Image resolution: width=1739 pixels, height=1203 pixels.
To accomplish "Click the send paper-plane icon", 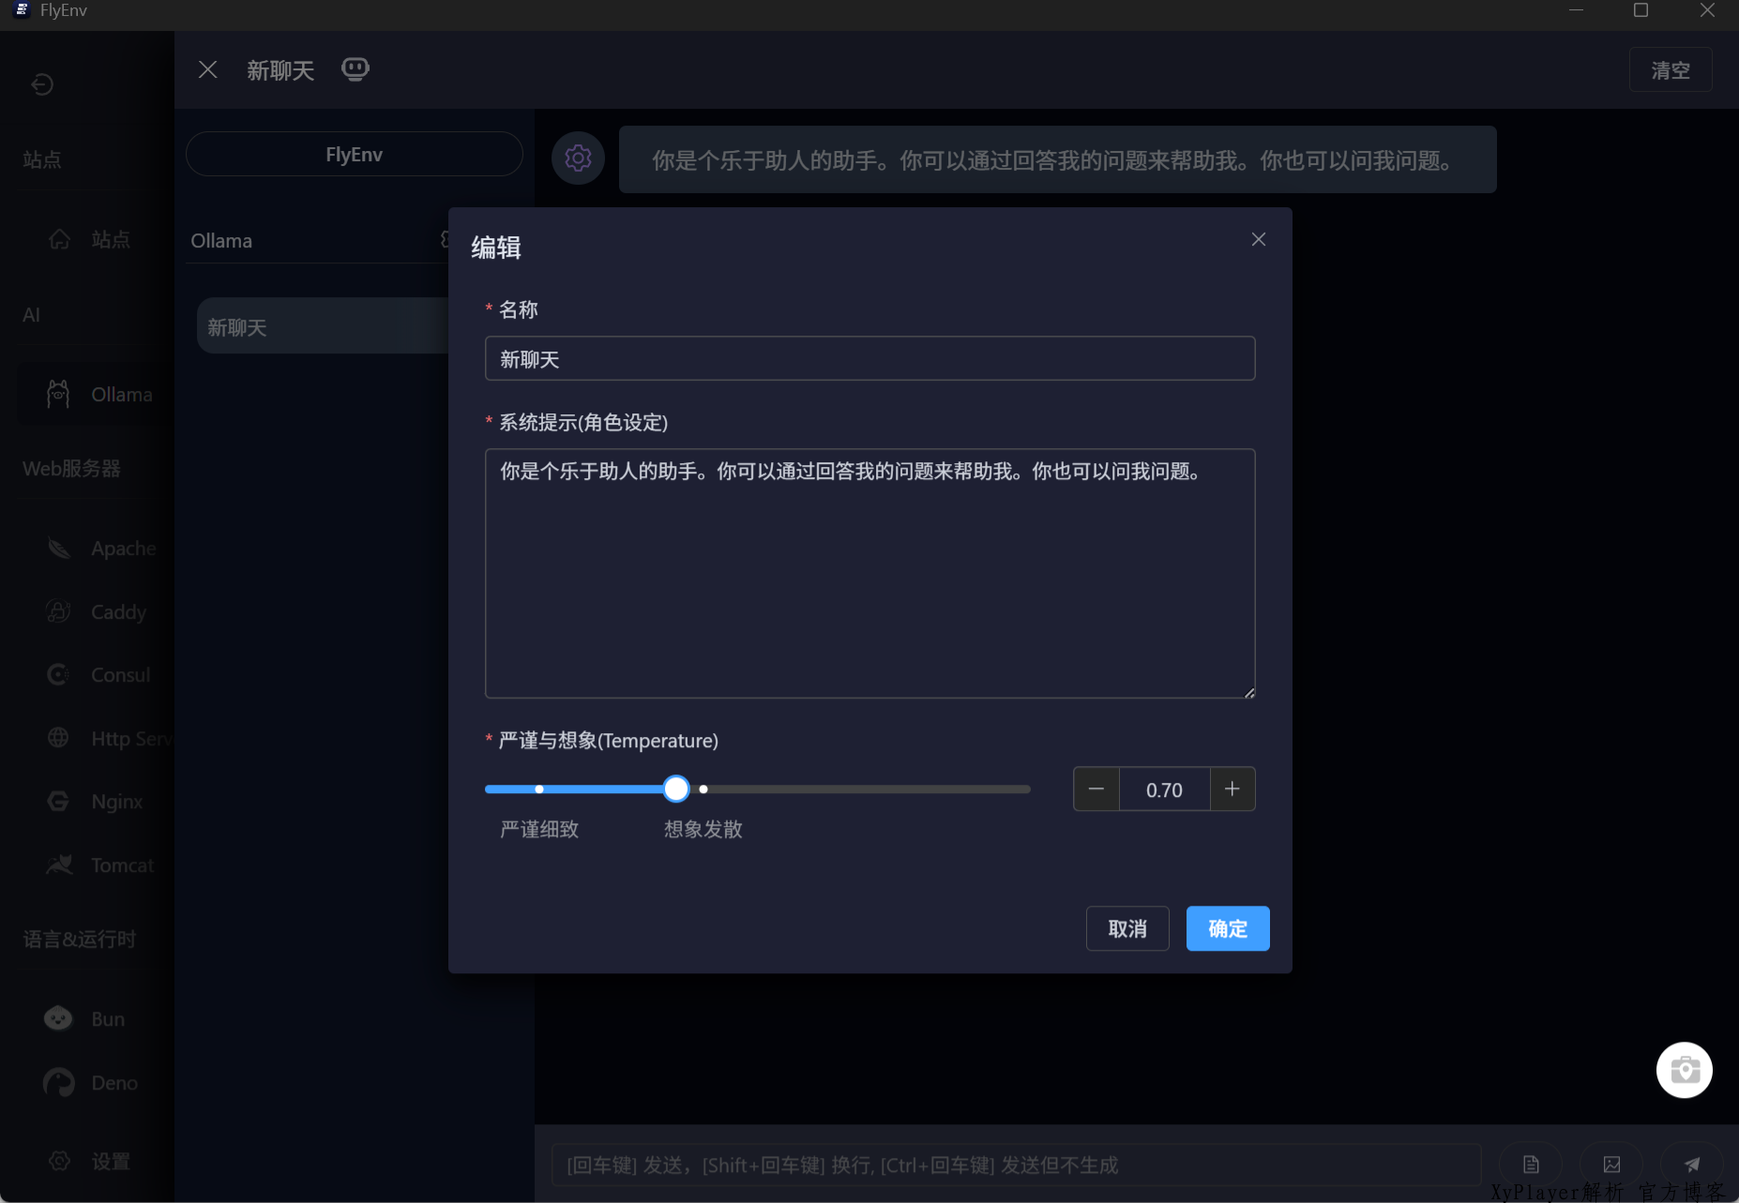I will 1691,1165.
